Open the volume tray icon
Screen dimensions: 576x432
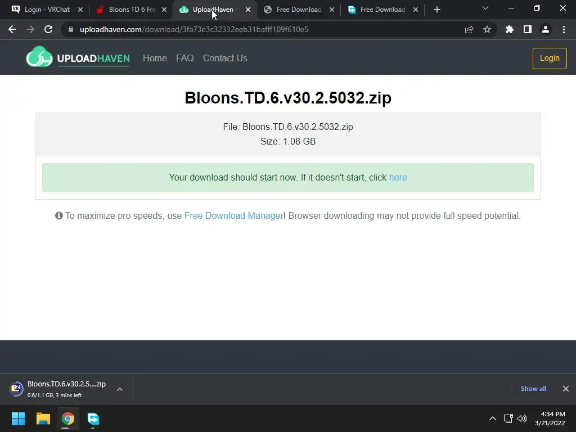[x=522, y=418]
